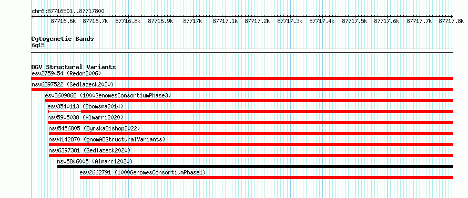
Task: Click ruler position 87716.9k
Action: pos(160,21)
